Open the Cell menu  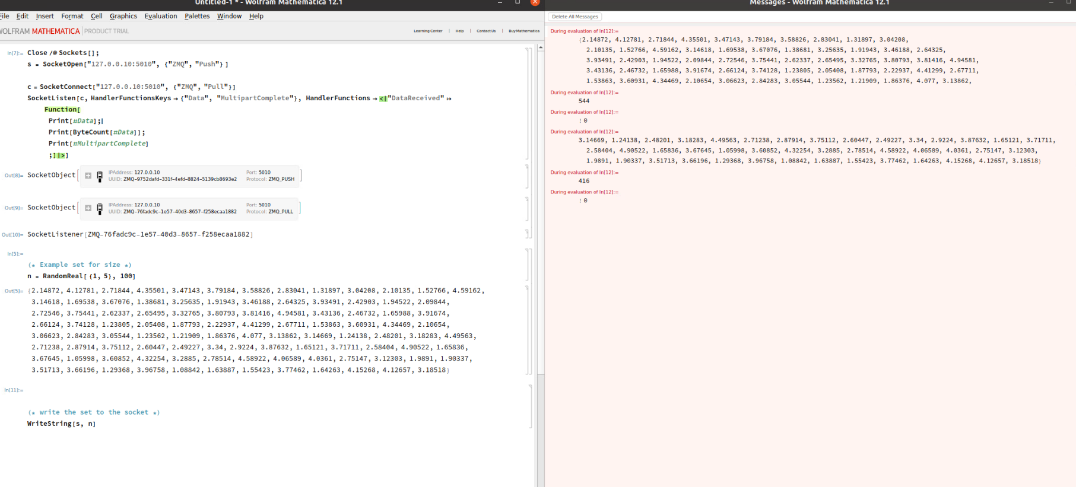point(96,16)
